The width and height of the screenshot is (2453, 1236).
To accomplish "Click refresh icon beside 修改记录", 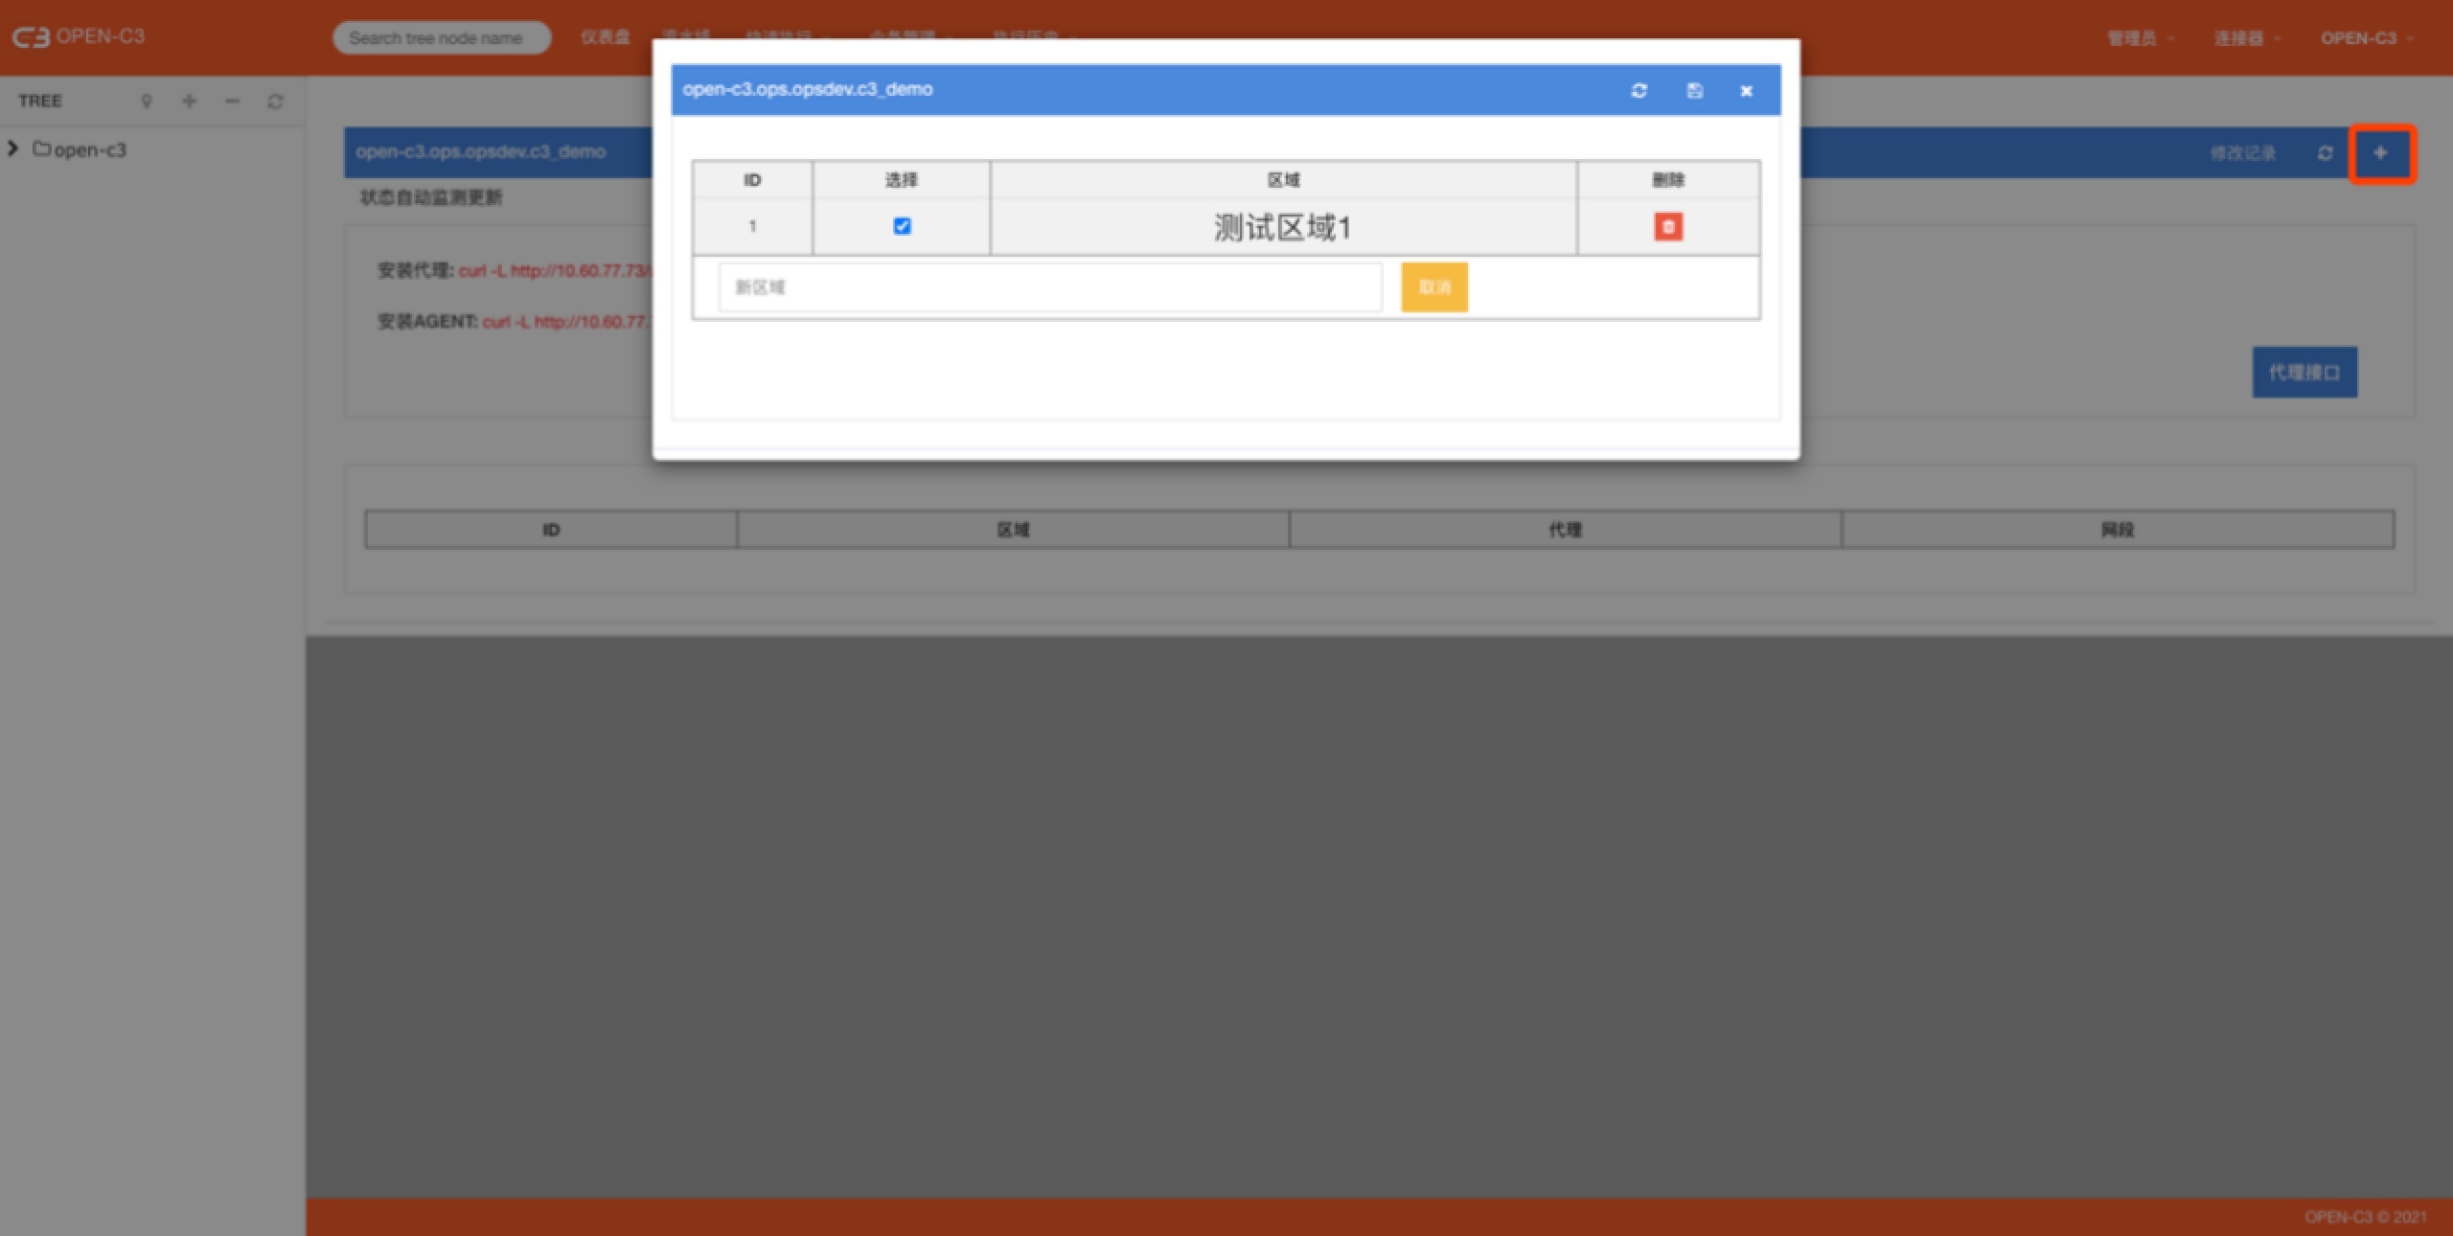I will click(x=2325, y=153).
